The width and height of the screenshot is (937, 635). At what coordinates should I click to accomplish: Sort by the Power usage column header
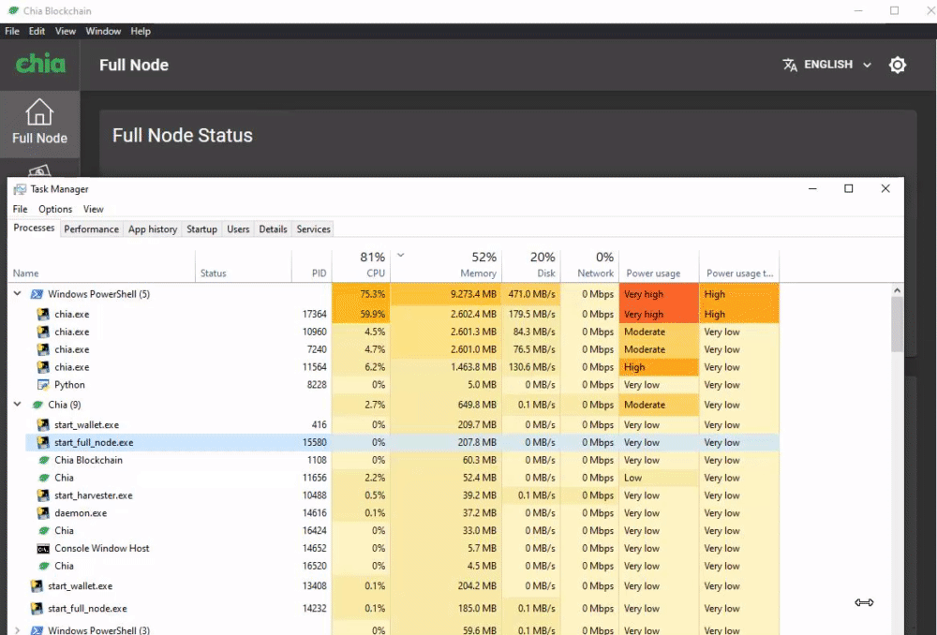point(659,265)
